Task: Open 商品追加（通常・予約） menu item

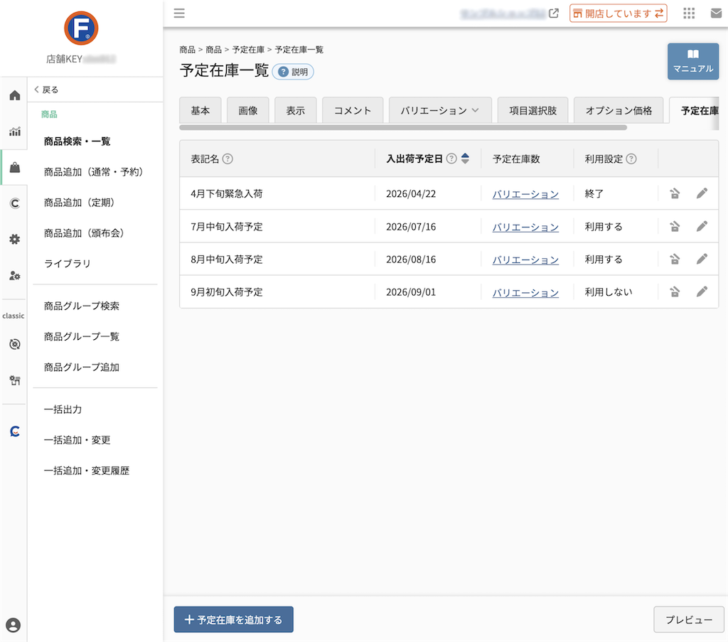Action: 93,172
